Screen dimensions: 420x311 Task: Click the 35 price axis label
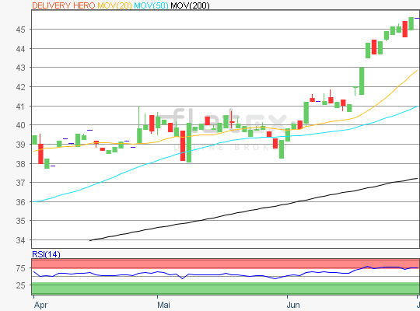[21, 221]
